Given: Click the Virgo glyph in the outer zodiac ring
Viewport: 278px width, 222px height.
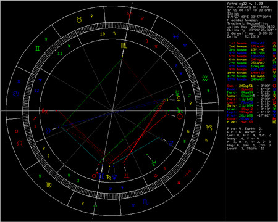Looking at the screenshot, I should click(x=49, y=184).
